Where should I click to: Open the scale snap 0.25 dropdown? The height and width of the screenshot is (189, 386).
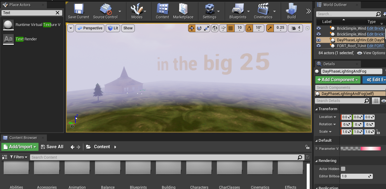pos(280,28)
